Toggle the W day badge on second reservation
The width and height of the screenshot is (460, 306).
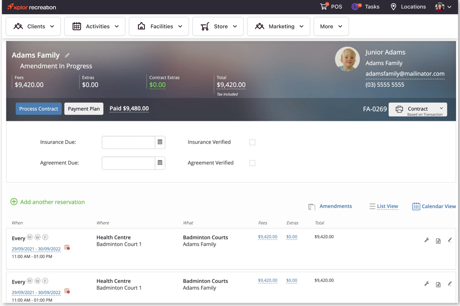point(38,281)
